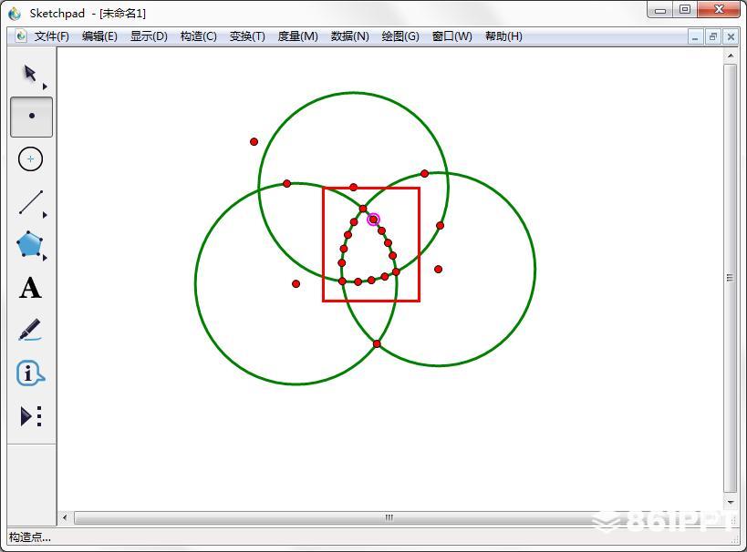
Task: Select the Marker pen tool
Action: pyautogui.click(x=30, y=330)
